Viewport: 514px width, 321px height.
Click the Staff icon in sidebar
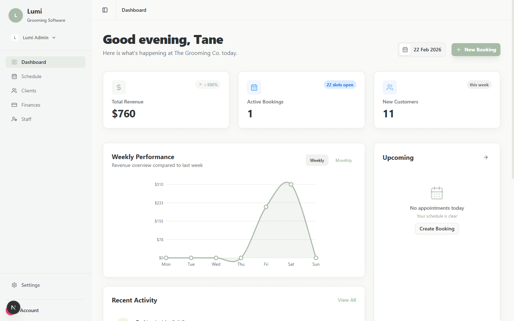click(14, 119)
